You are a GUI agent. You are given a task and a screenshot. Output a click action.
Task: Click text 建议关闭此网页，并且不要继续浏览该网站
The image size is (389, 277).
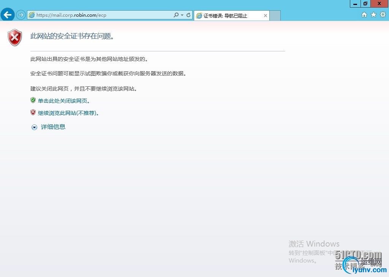coord(84,89)
